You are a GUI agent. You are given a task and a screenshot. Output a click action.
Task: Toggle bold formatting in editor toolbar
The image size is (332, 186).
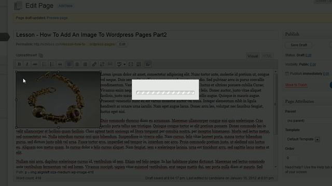[x=19, y=64]
